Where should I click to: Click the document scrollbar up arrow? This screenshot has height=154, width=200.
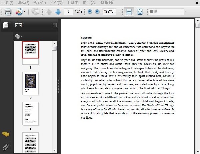point(198,20)
